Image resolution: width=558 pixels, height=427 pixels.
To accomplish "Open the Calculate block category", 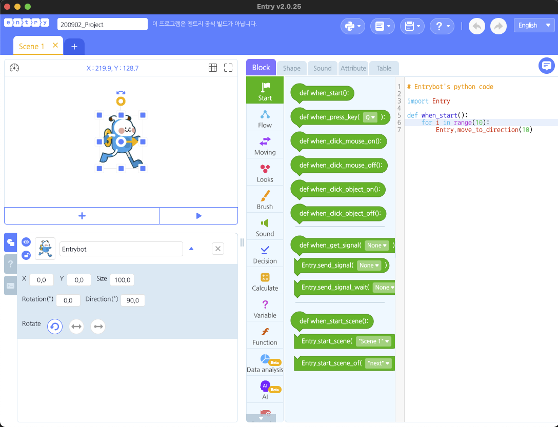I will [x=265, y=281].
